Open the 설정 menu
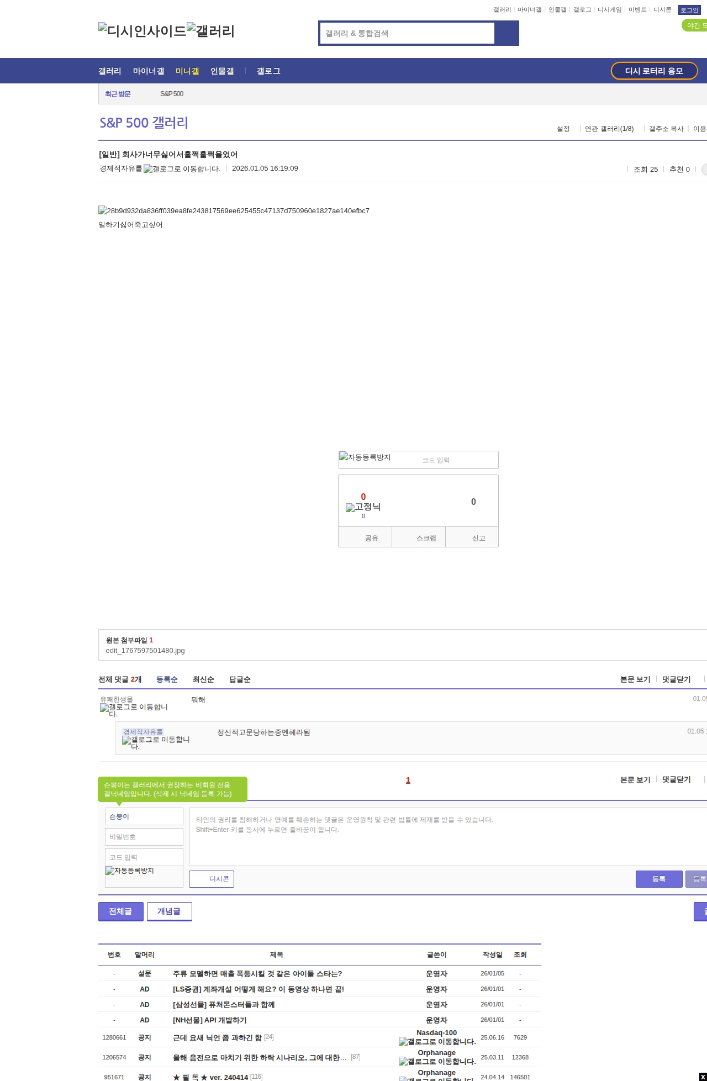The height and width of the screenshot is (1081, 707). coord(563,129)
